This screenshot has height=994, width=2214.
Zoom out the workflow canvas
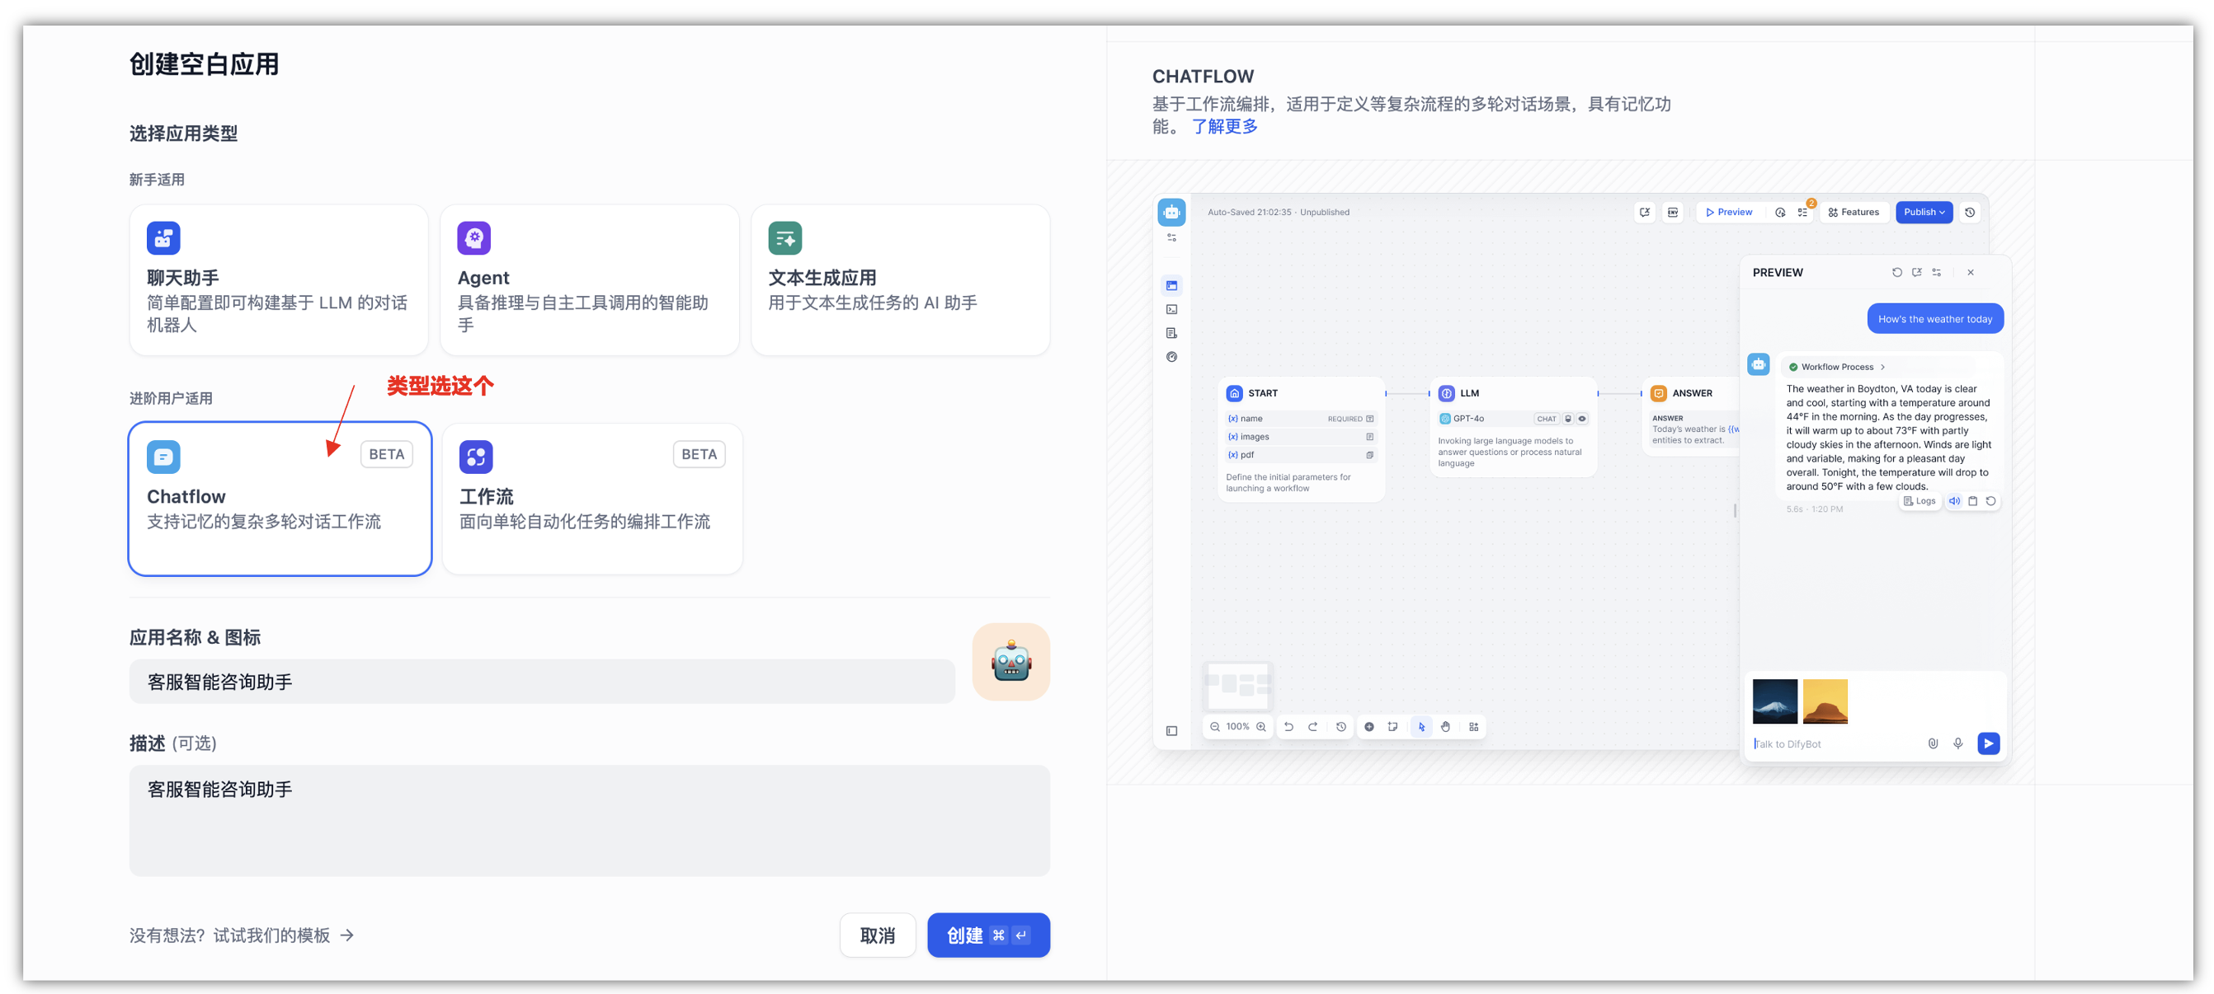tap(1214, 726)
